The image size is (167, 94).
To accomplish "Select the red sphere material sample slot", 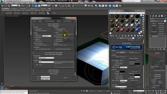I will tap(122, 30).
